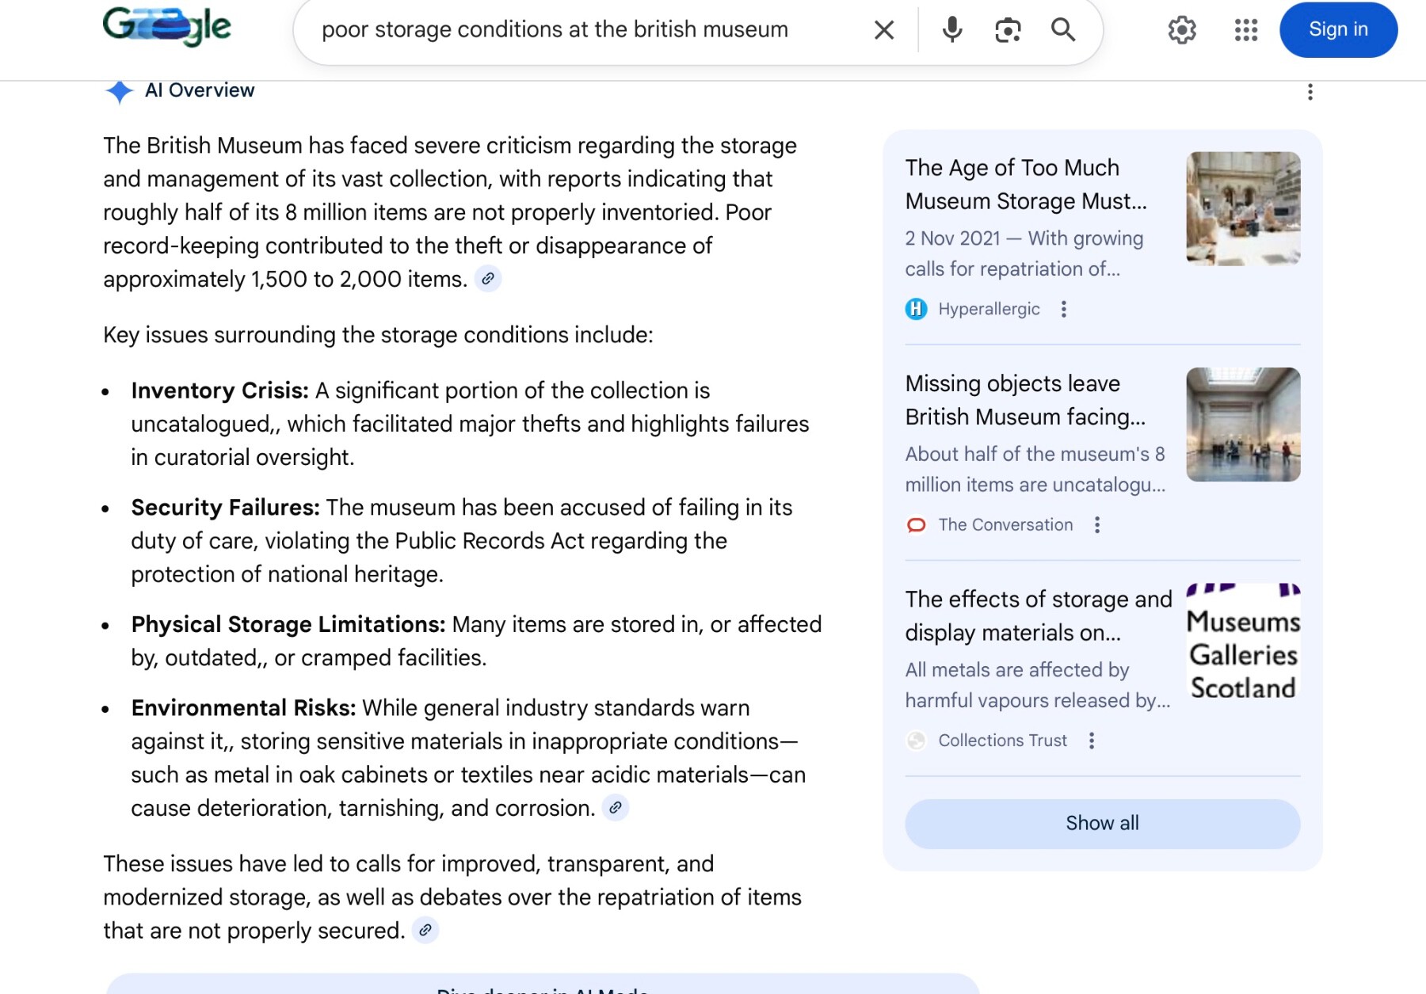Click the magnifying glass search button
The width and height of the screenshot is (1426, 994).
coord(1062,30)
